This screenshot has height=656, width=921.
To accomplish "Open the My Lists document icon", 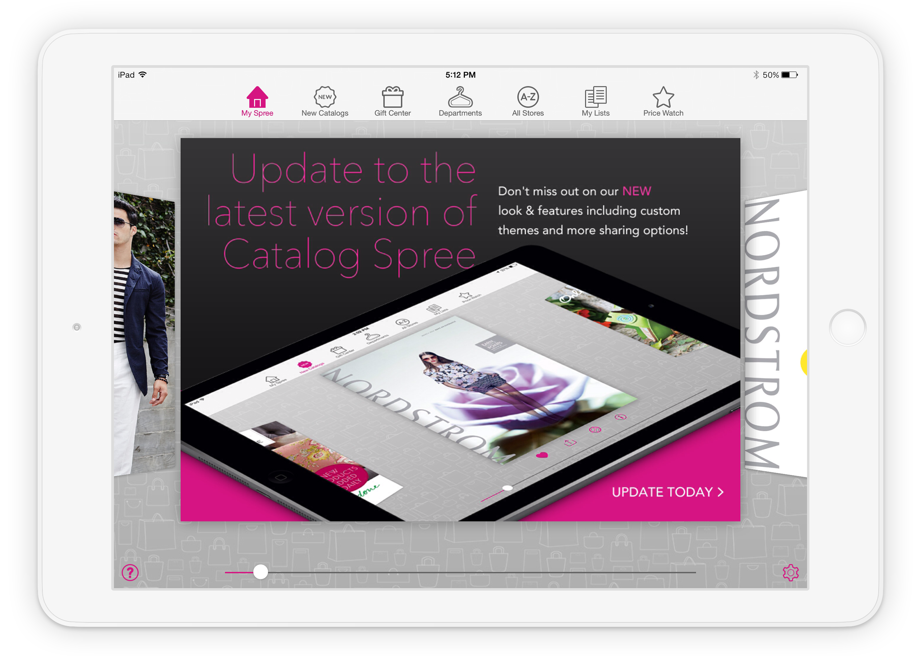I will coord(595,97).
